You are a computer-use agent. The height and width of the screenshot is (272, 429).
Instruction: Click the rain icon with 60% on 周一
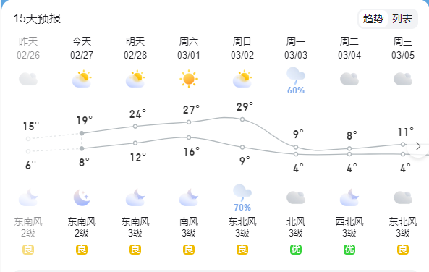[296, 80]
